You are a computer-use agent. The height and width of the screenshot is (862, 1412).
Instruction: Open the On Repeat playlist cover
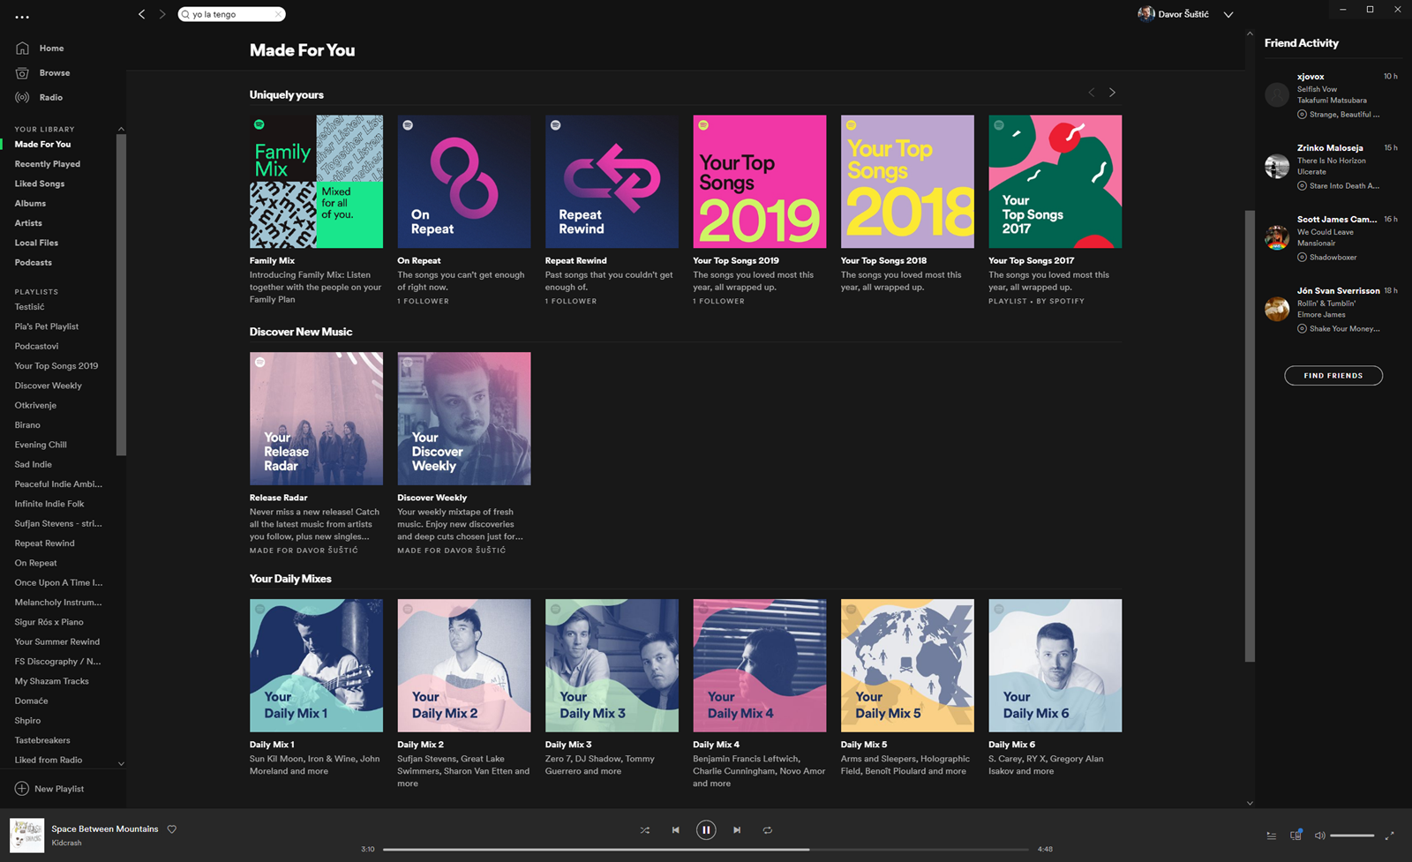coord(464,181)
